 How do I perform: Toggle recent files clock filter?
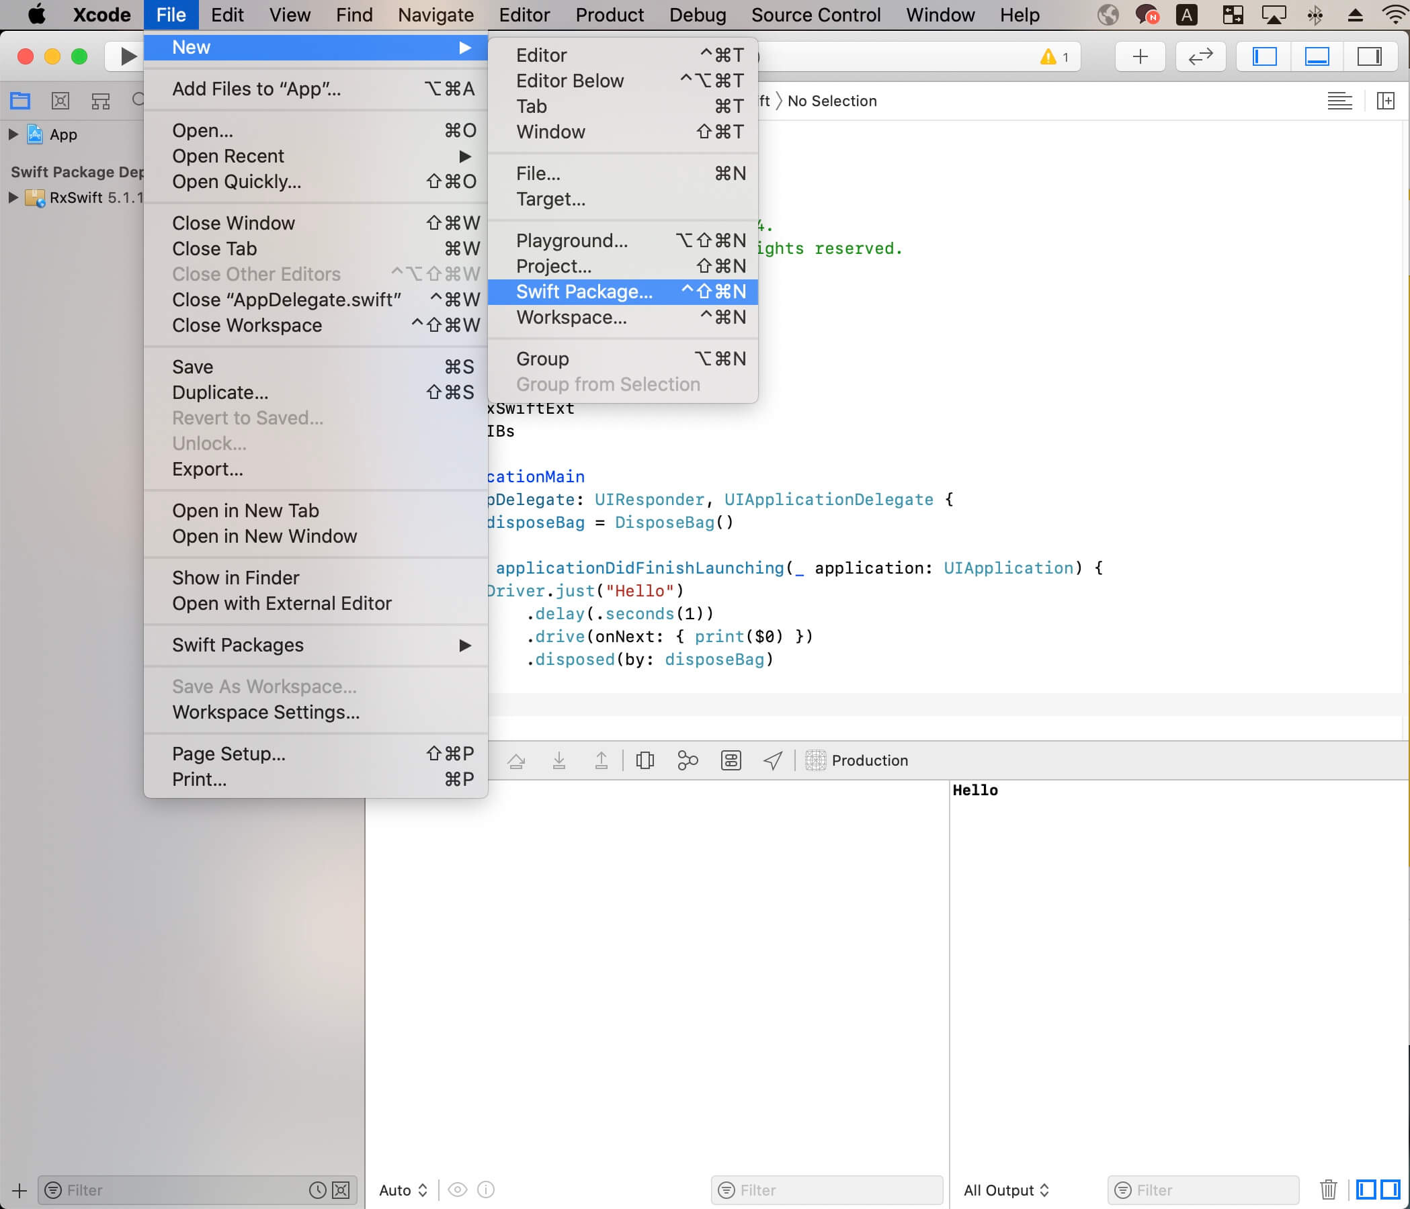tap(317, 1190)
